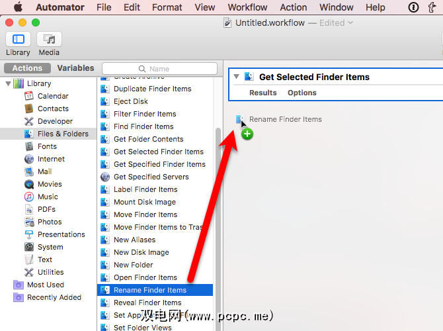The width and height of the screenshot is (443, 331).
Task: Select the New Folder action
Action: point(155,265)
